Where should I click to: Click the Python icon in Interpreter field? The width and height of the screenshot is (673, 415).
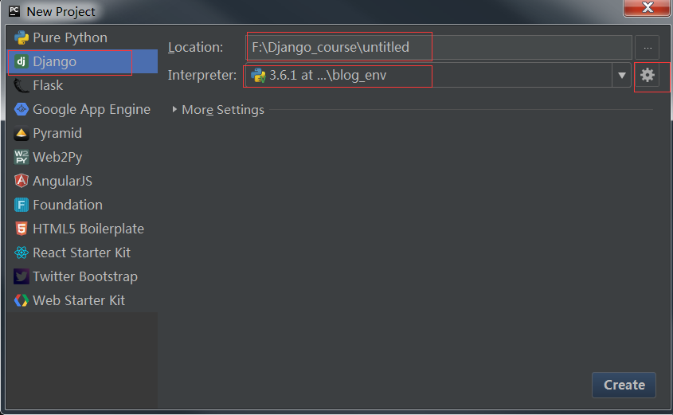point(258,76)
